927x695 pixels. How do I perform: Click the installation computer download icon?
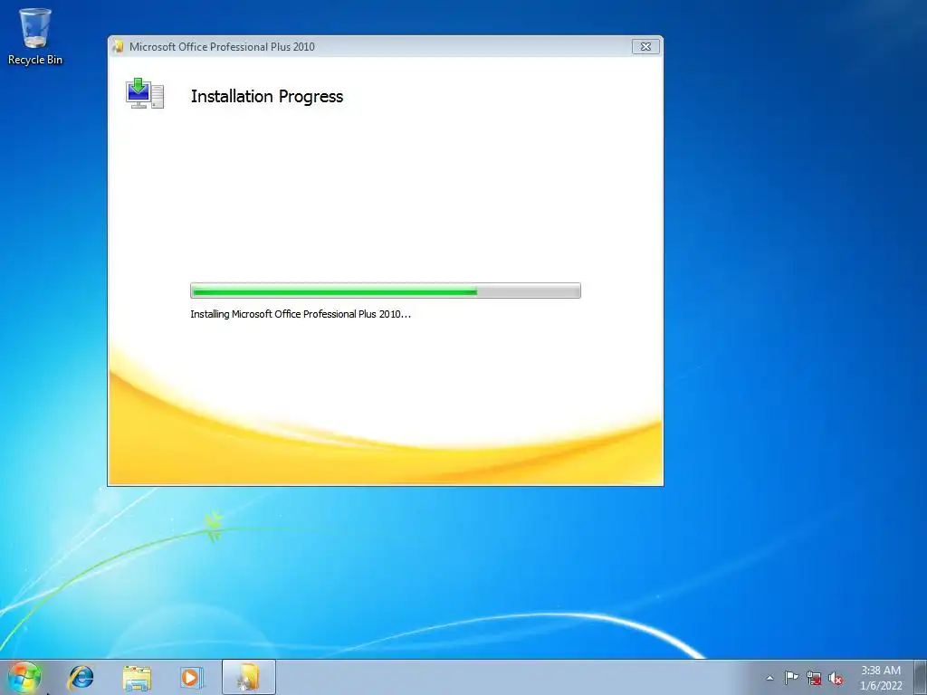click(x=145, y=93)
